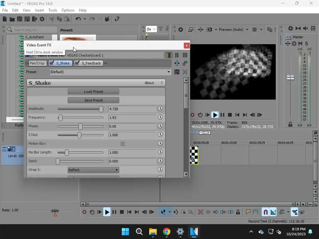This screenshot has width=319, height=239.
Task: Open the Undo history dropdown arrow
Action: point(85,19)
